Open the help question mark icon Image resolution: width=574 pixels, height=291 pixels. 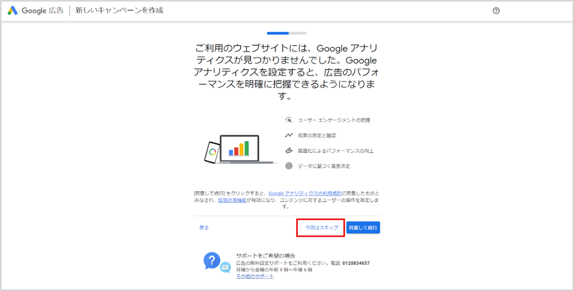pos(496,10)
